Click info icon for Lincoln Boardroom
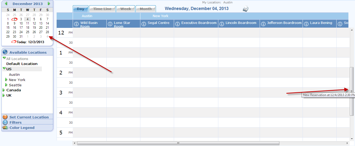The height and width of the screenshot is (146, 355). coord(222,24)
